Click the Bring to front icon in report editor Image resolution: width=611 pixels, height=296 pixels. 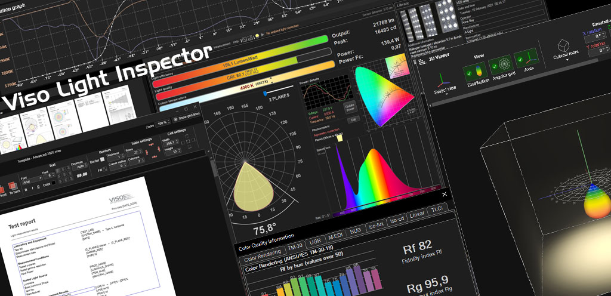pos(2,190)
